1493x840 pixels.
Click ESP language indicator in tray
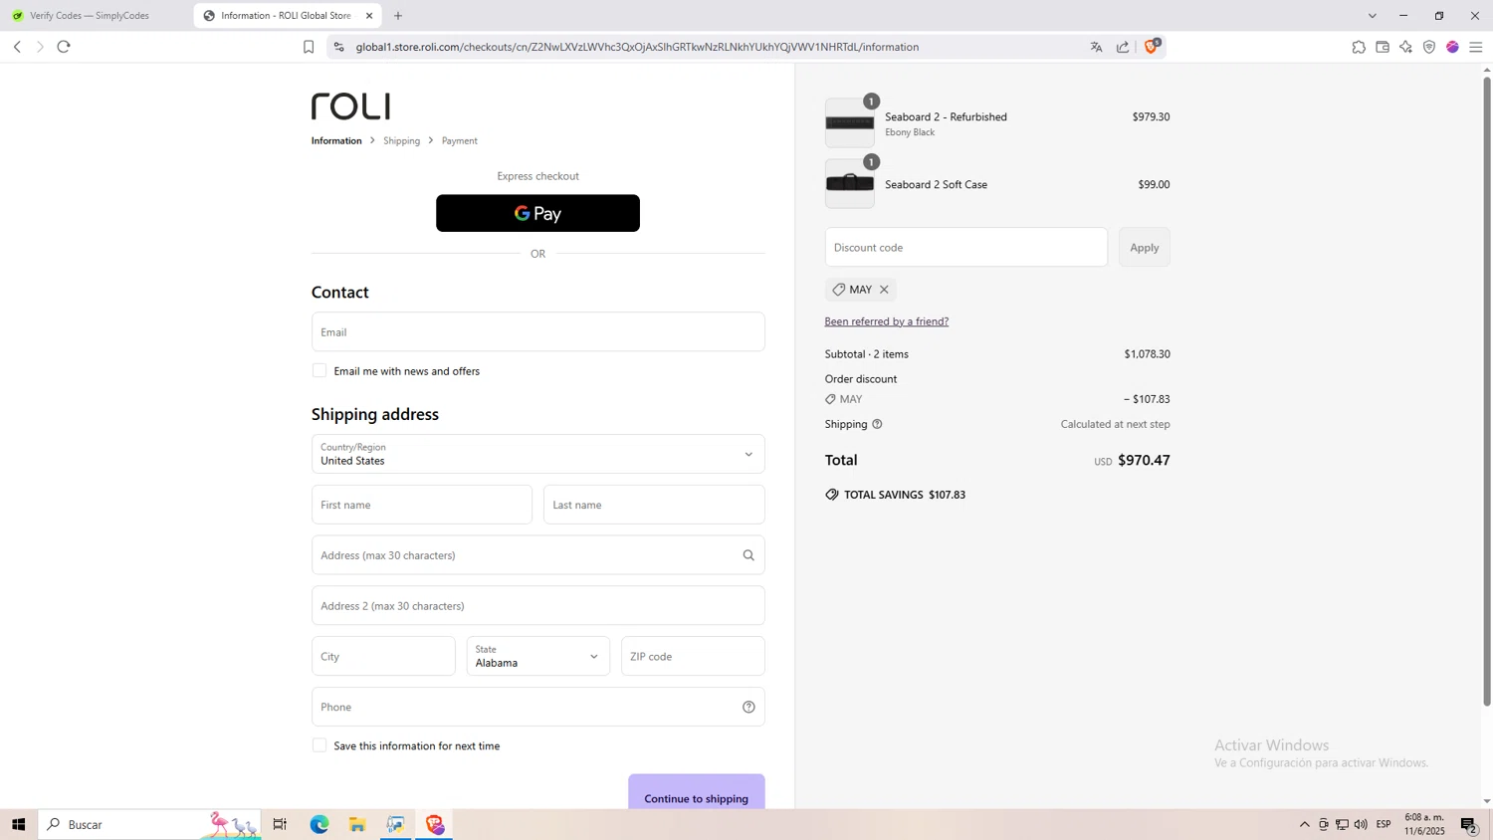pyautogui.click(x=1384, y=824)
